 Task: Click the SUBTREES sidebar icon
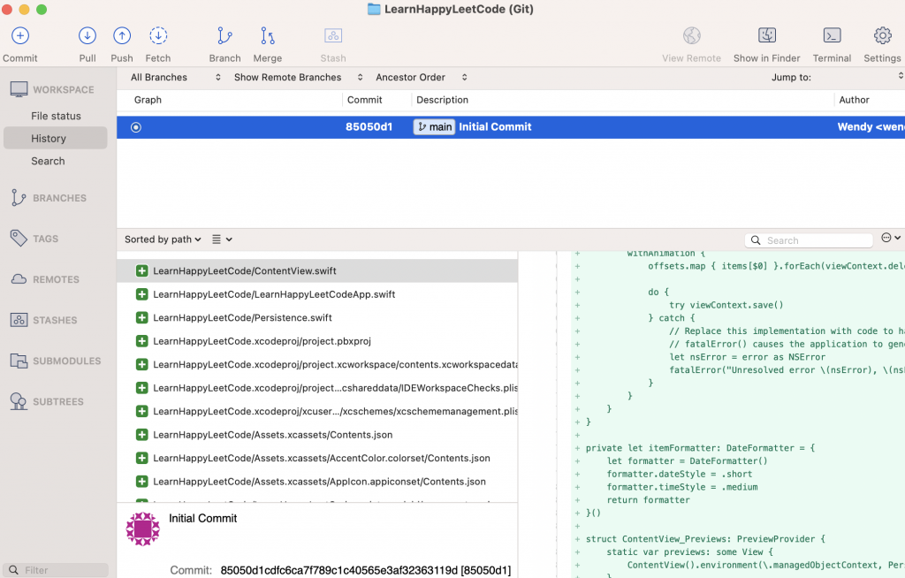pos(19,401)
